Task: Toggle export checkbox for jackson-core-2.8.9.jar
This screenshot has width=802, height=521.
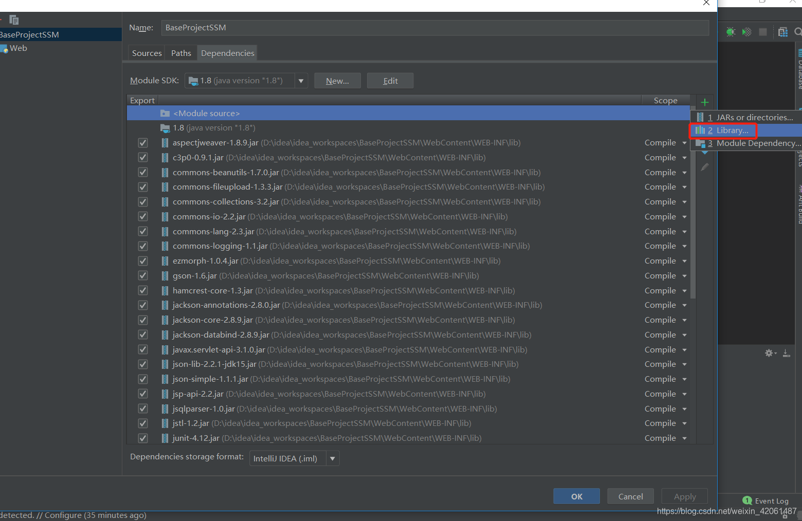Action: (143, 320)
